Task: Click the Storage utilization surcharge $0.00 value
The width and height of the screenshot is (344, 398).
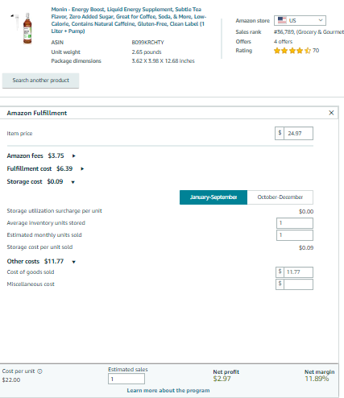Action: 306,212
